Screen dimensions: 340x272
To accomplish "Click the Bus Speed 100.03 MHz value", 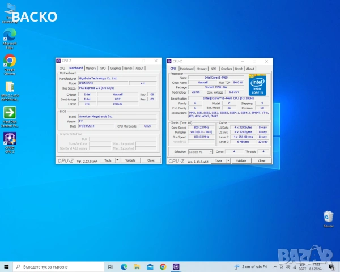I will point(201,137).
